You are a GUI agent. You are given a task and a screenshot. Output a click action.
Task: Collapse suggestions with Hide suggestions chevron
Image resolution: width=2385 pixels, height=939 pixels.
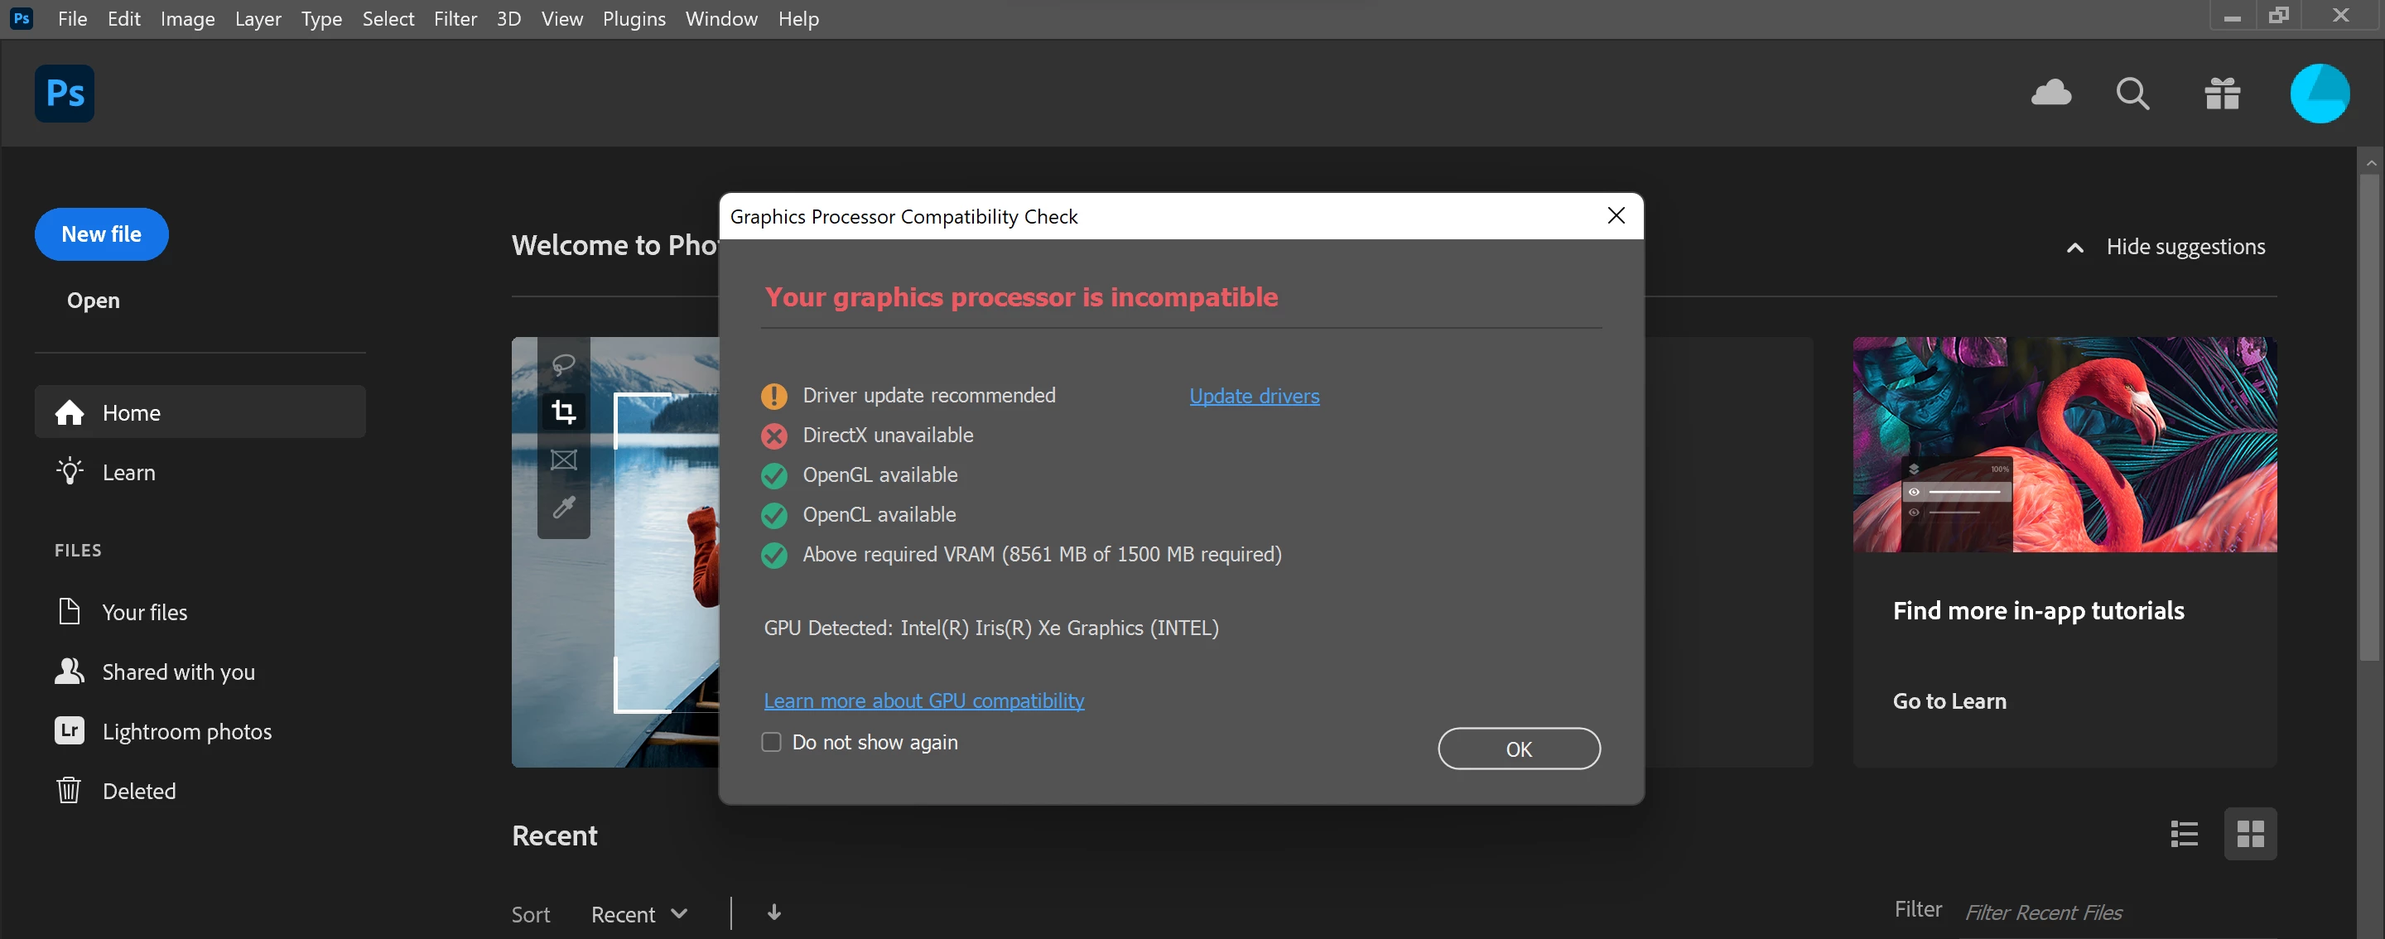pos(2074,248)
